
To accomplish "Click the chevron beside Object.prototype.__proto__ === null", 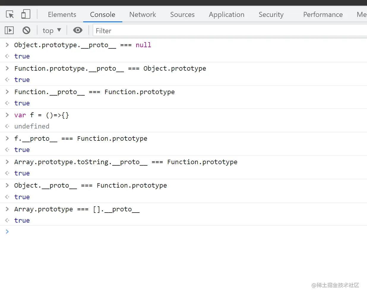I will pyautogui.click(x=7, y=45).
